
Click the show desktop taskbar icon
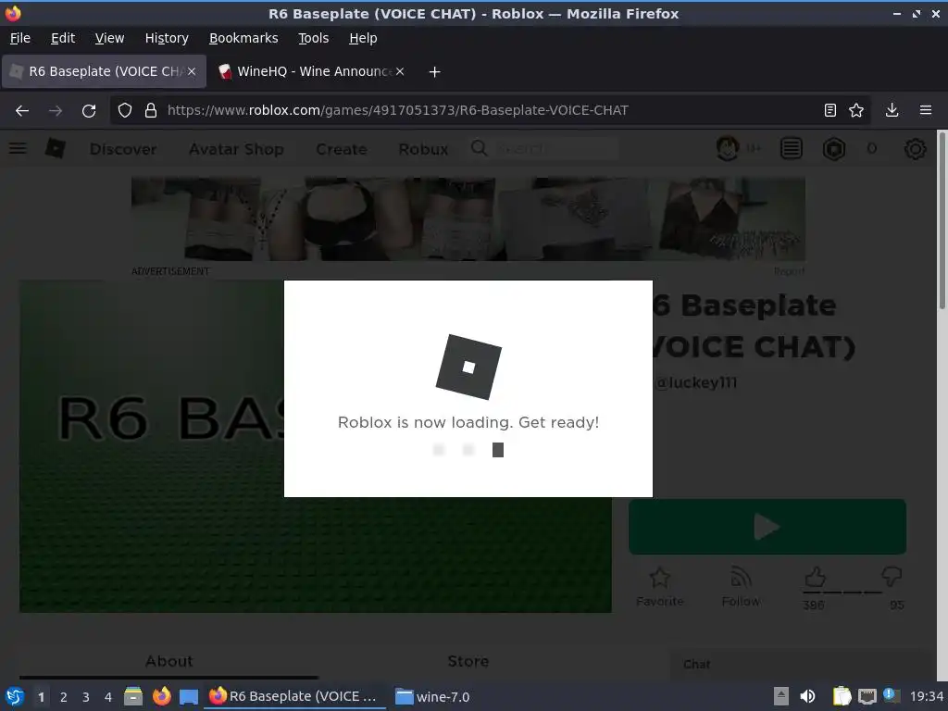pos(189,696)
